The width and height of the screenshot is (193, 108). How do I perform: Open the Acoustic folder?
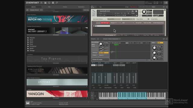pyautogui.click(x=32, y=38)
